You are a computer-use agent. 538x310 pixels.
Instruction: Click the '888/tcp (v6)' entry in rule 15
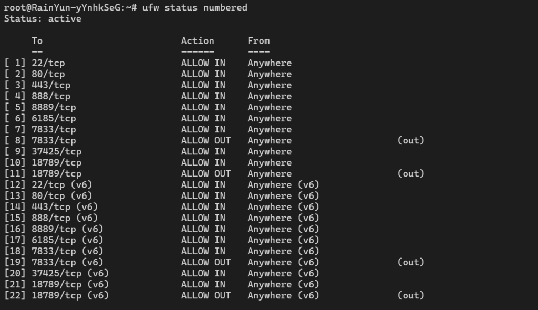coord(65,218)
